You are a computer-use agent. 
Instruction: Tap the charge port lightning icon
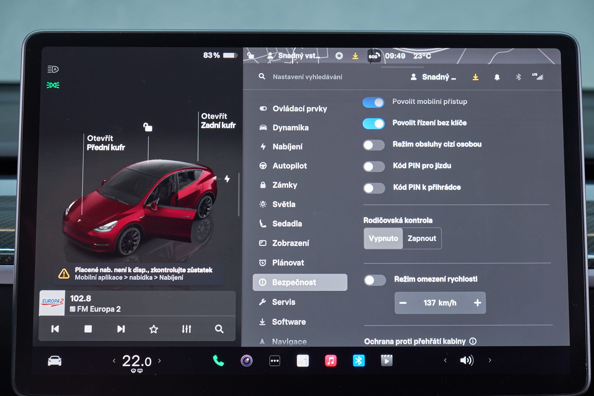227,179
